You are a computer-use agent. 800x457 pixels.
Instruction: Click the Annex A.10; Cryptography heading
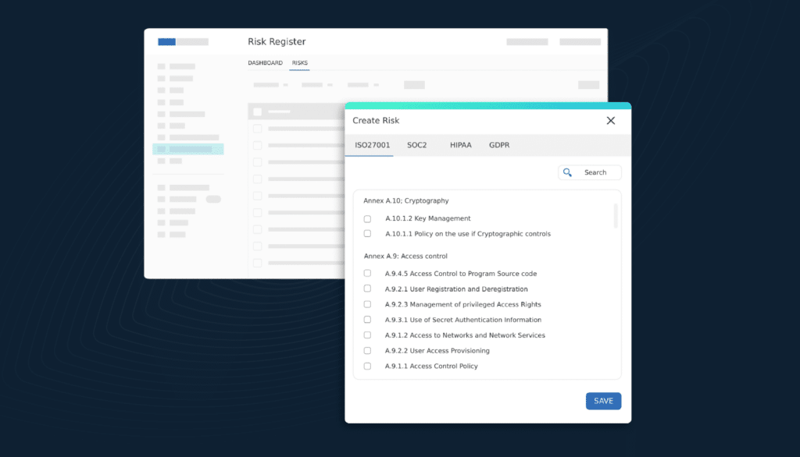[406, 200]
